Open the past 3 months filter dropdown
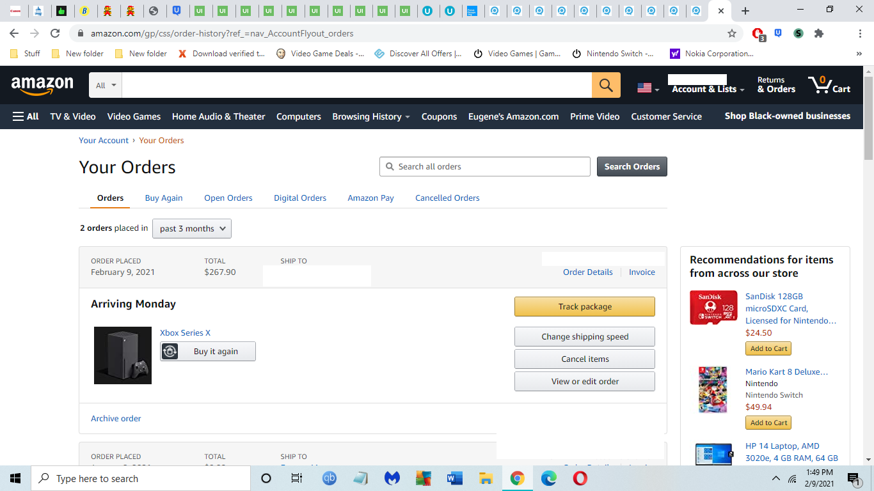The height and width of the screenshot is (491, 874). pos(192,228)
